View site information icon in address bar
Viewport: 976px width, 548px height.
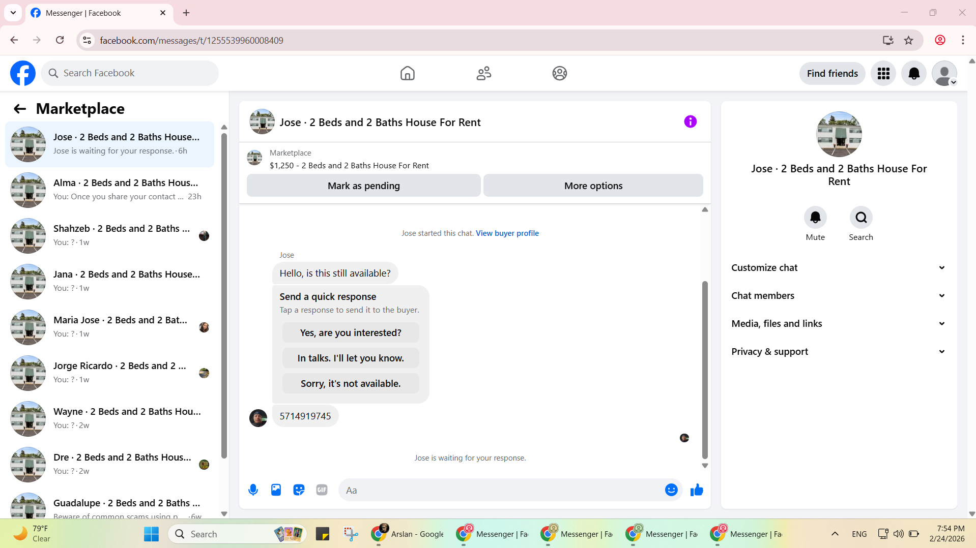pyautogui.click(x=87, y=40)
